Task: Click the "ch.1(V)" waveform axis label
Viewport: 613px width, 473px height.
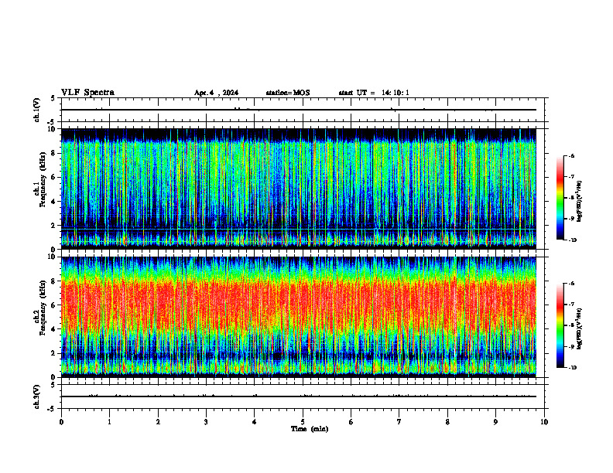Action: 36,110
